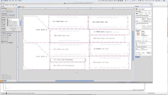Viewport: 168px width, 95px height.
Task: Click the Close button in Toolpaths panel
Action: tap(149, 57)
